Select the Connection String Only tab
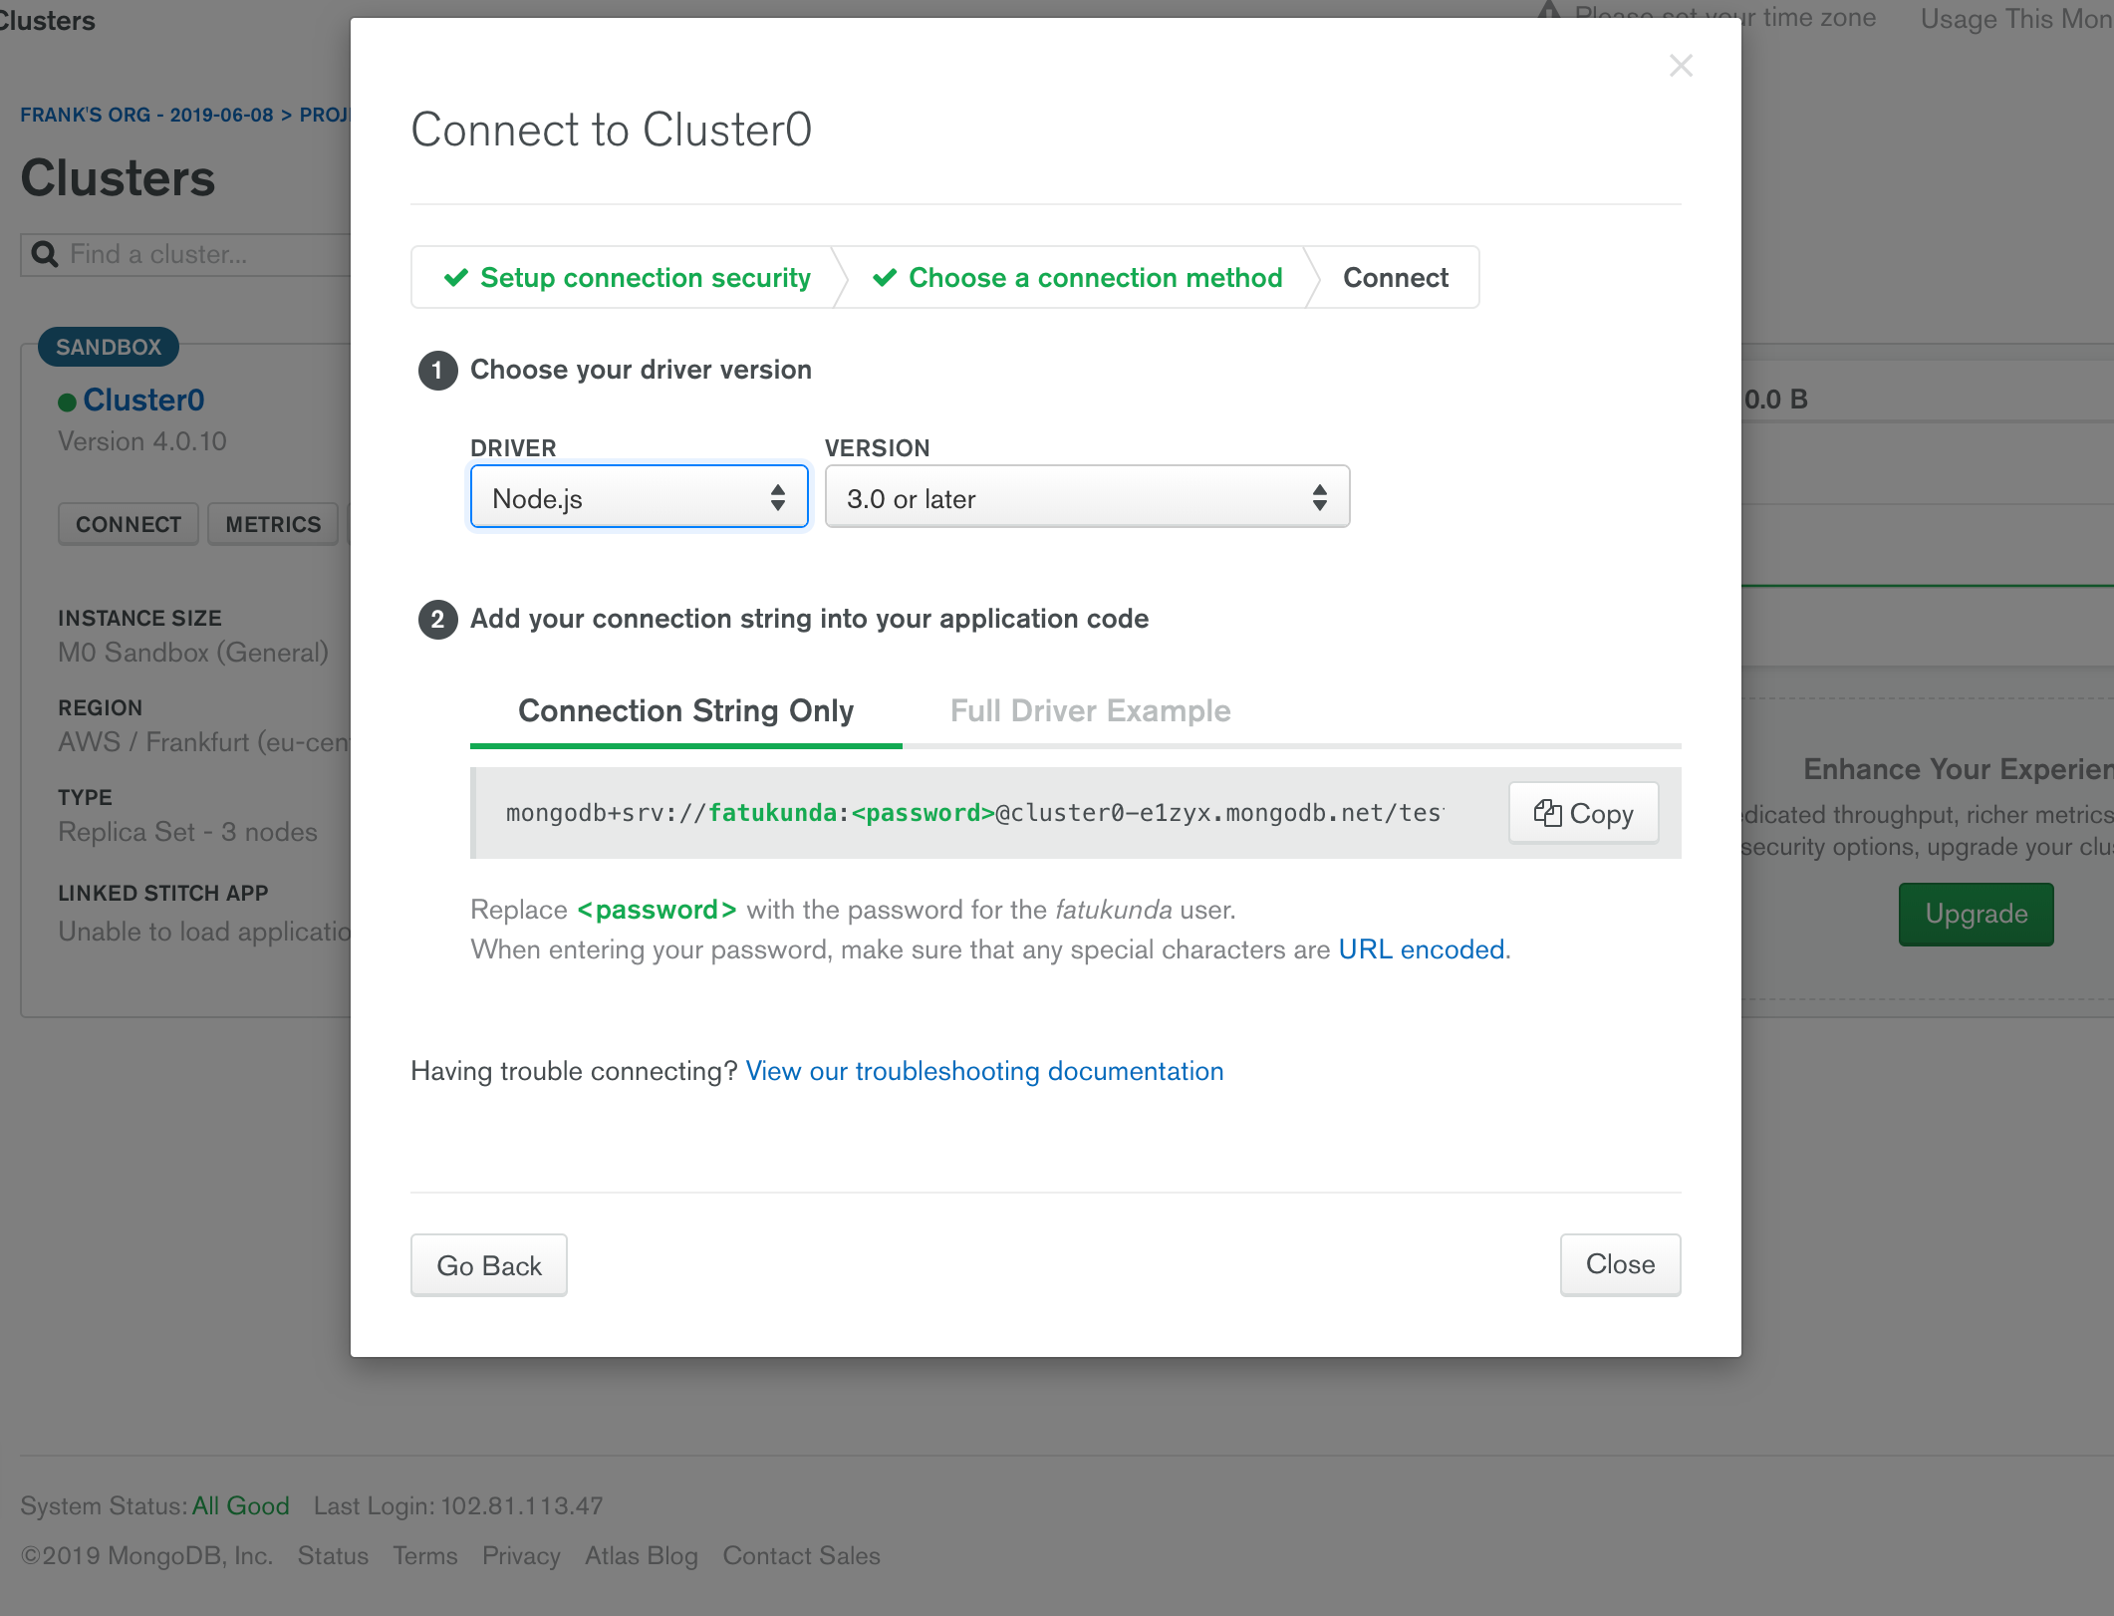 tap(685, 711)
